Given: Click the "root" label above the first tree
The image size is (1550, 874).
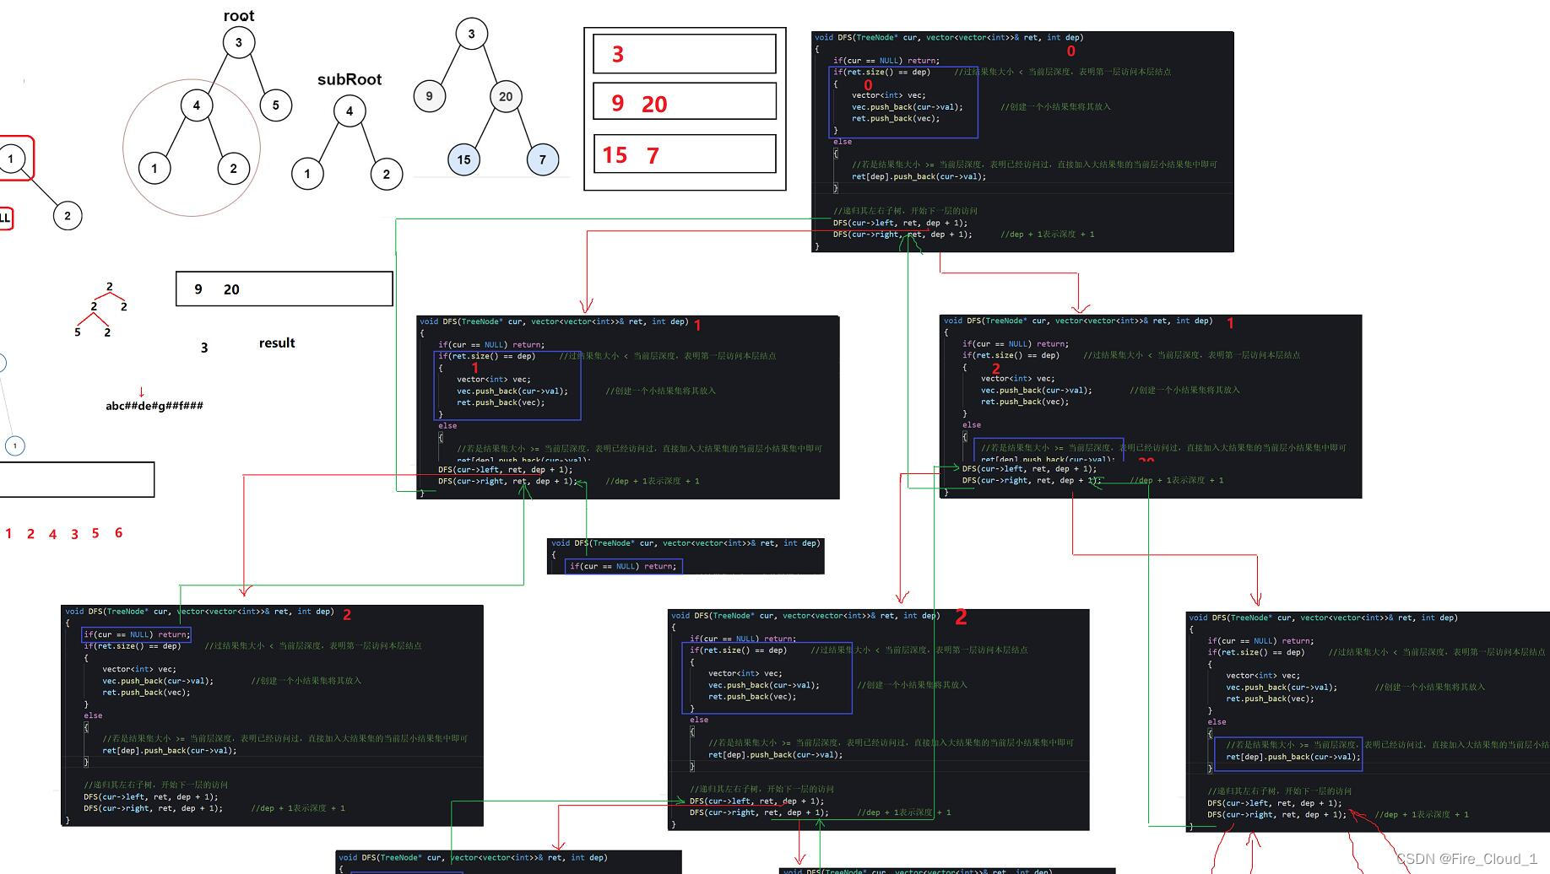Looking at the screenshot, I should (239, 15).
